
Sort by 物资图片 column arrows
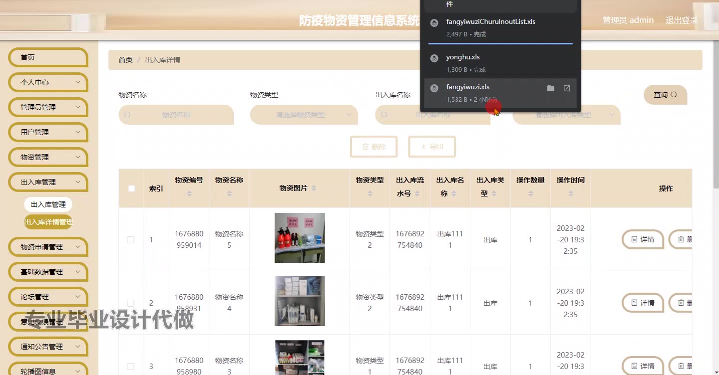pos(314,188)
